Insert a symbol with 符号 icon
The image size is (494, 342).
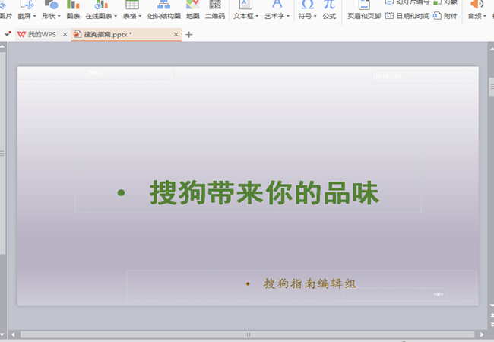pos(307,5)
